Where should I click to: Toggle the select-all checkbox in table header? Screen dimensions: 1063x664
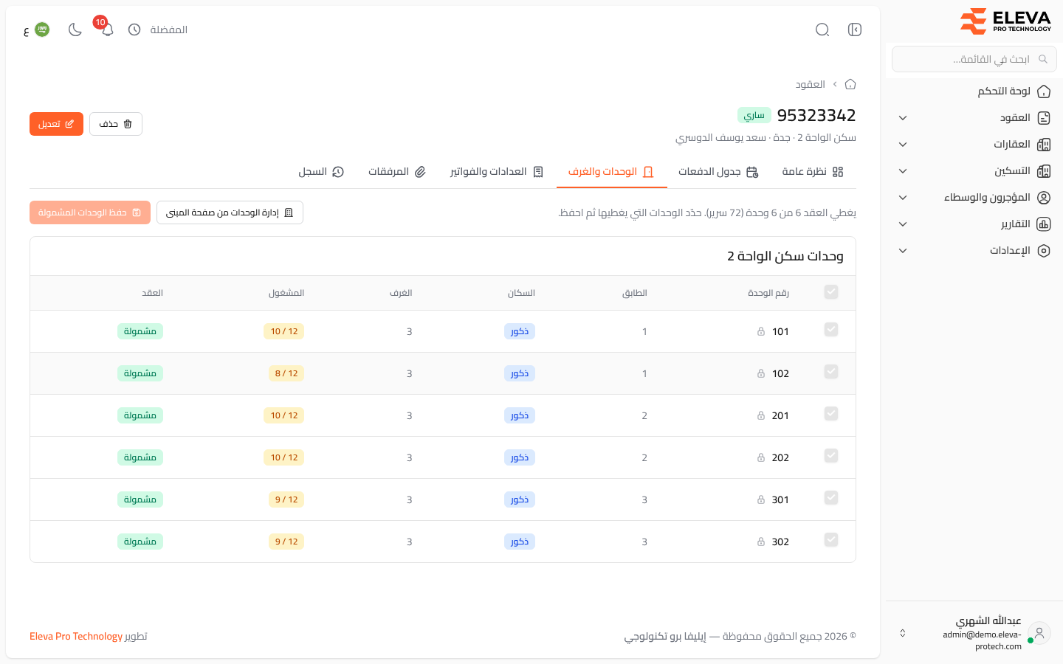831,292
